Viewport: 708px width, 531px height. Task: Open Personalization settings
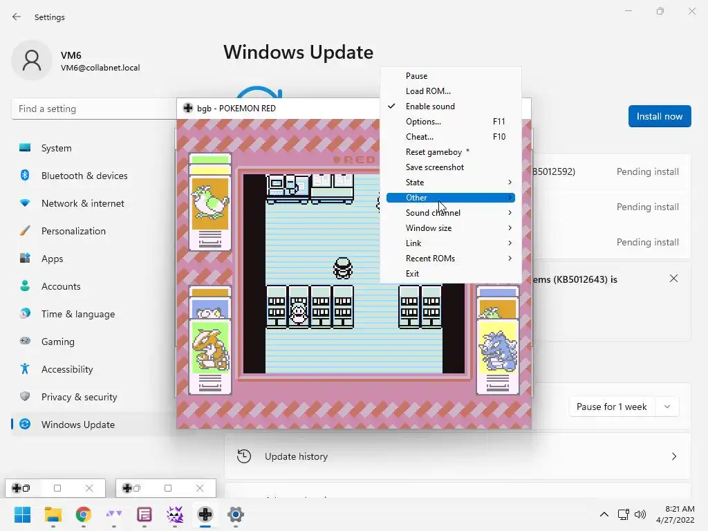[x=93, y=231]
